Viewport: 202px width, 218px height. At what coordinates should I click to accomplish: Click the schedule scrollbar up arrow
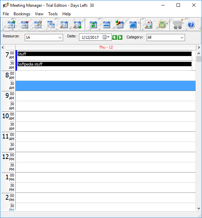[x=199, y=53]
